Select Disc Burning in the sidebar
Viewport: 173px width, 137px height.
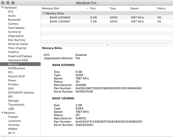point(16,40)
